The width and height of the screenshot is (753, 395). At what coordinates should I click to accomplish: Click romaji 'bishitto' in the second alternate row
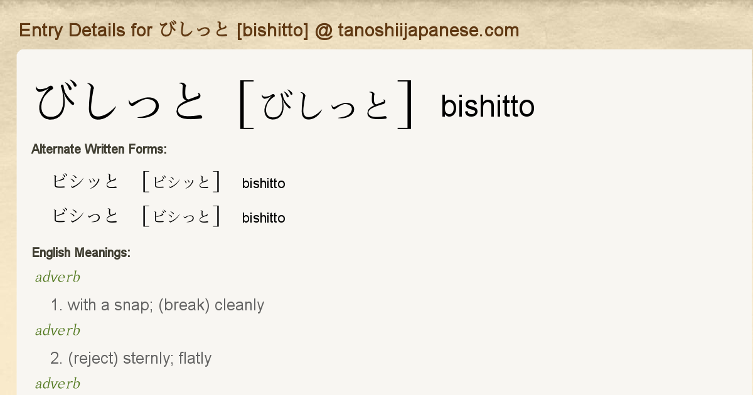pyautogui.click(x=264, y=218)
